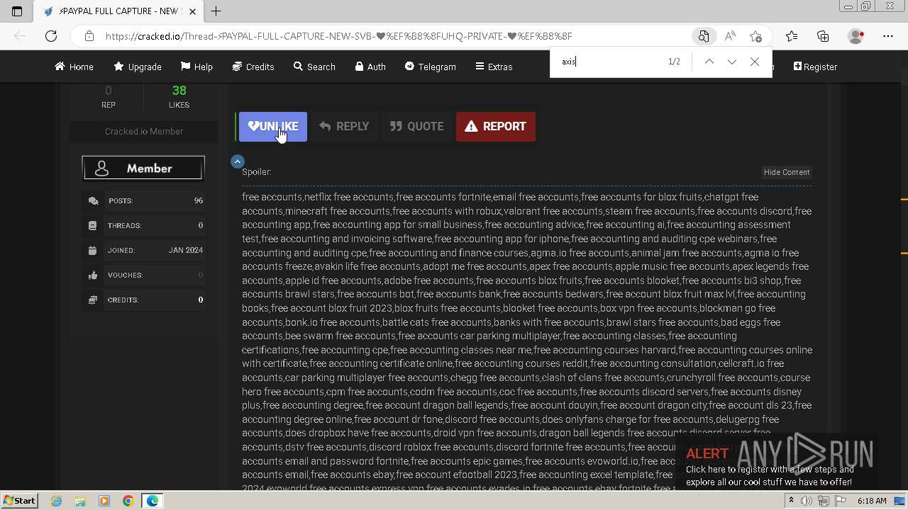This screenshot has width=908, height=510.
Task: Show hidden tray icons arrow
Action: [x=791, y=501]
